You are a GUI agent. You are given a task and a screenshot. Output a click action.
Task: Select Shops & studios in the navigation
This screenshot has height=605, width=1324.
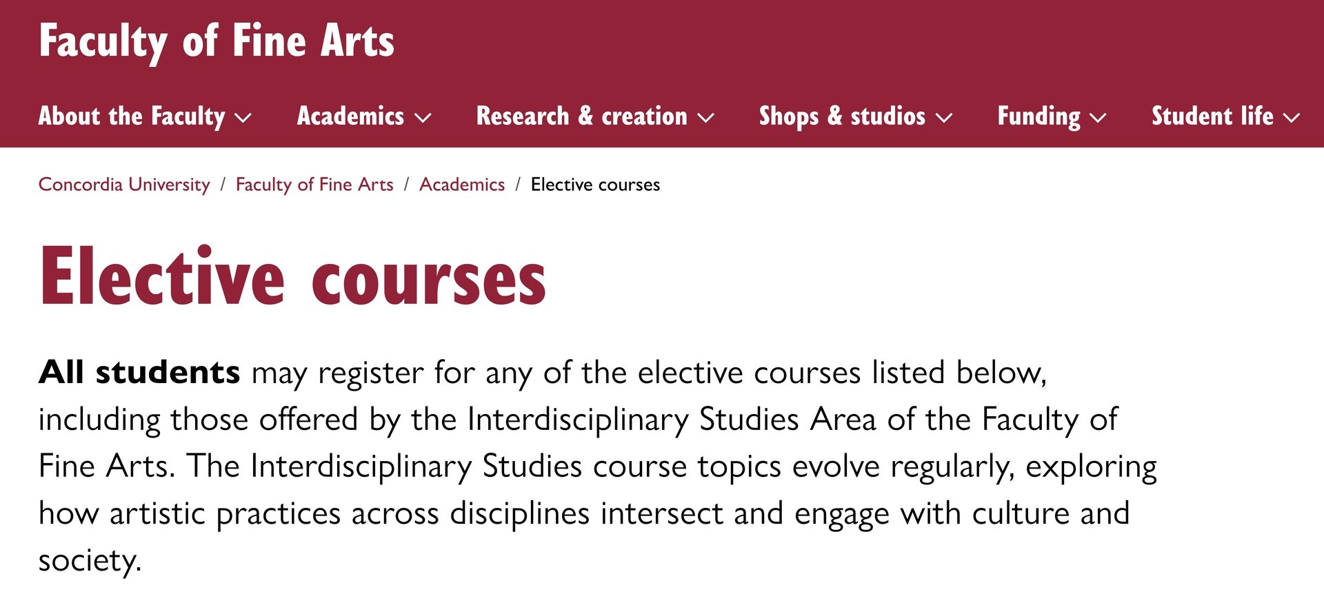tap(841, 117)
